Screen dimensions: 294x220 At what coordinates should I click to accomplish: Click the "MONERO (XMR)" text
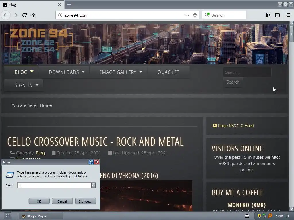[x=247, y=205]
